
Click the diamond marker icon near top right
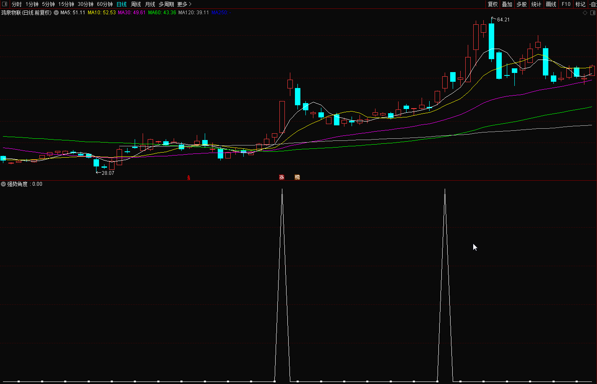click(x=585, y=13)
